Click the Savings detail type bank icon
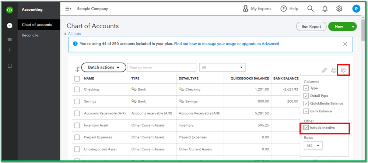Image resolution: width=368 pixels, height=163 pixels. pyautogui.click(x=181, y=101)
